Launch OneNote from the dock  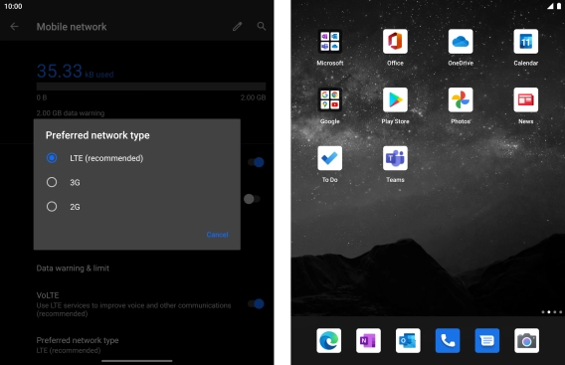[368, 340]
